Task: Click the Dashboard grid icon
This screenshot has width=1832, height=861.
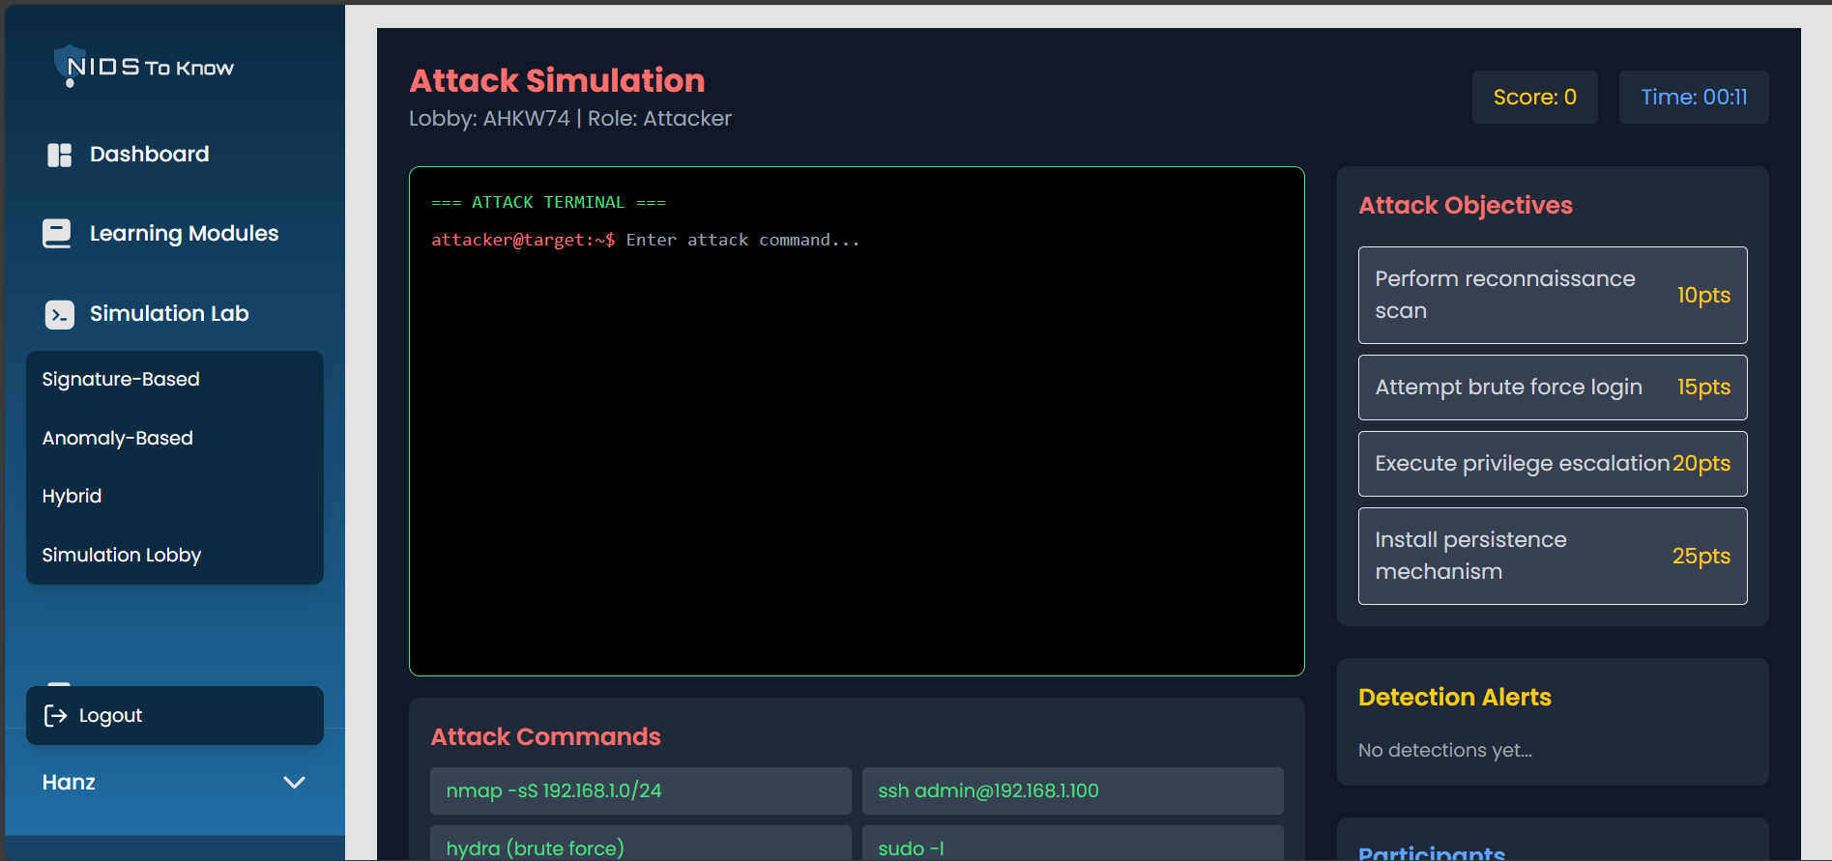Action: click(60, 155)
